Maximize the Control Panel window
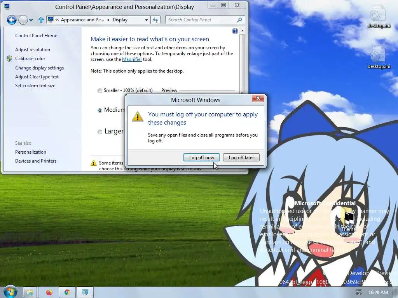398x298 pixels. point(223,5)
